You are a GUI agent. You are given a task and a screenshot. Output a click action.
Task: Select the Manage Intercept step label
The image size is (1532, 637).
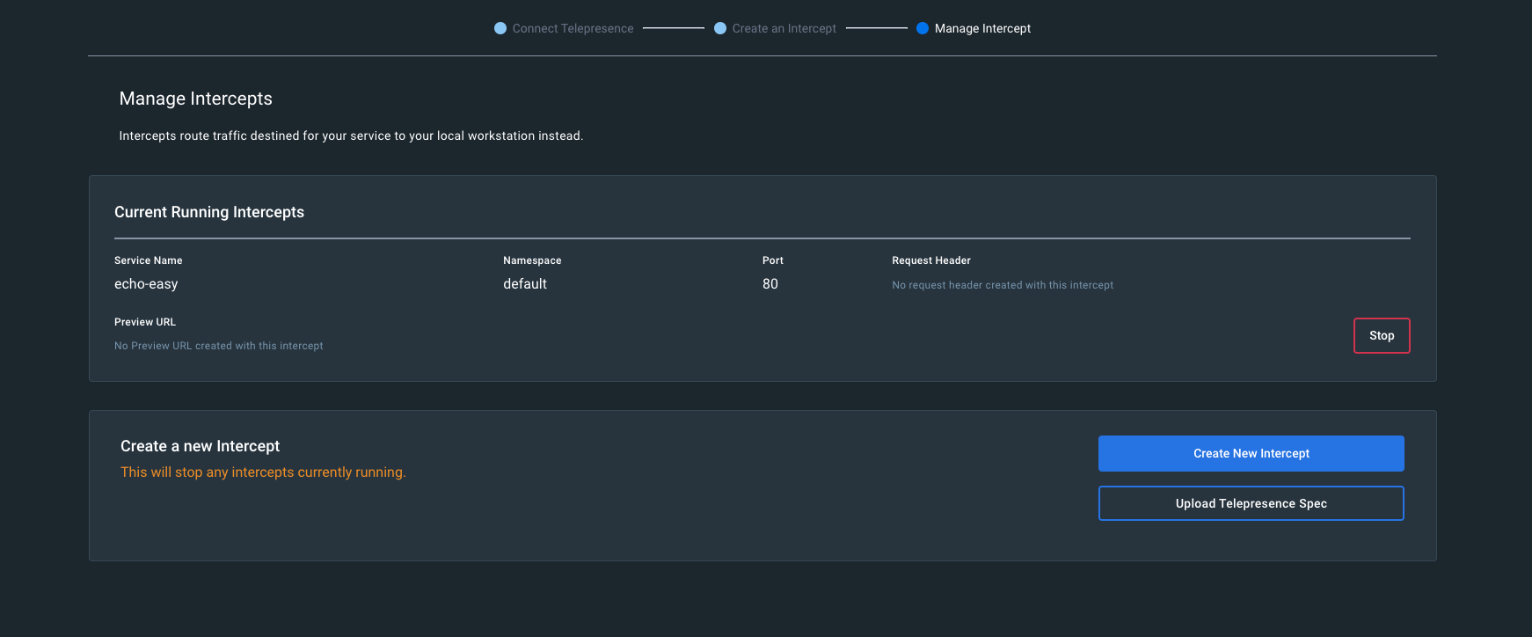(982, 29)
